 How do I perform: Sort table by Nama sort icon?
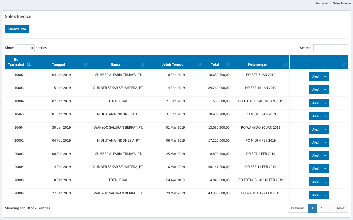coord(142,65)
